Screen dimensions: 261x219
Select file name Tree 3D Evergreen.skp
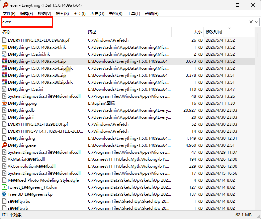[30, 194]
